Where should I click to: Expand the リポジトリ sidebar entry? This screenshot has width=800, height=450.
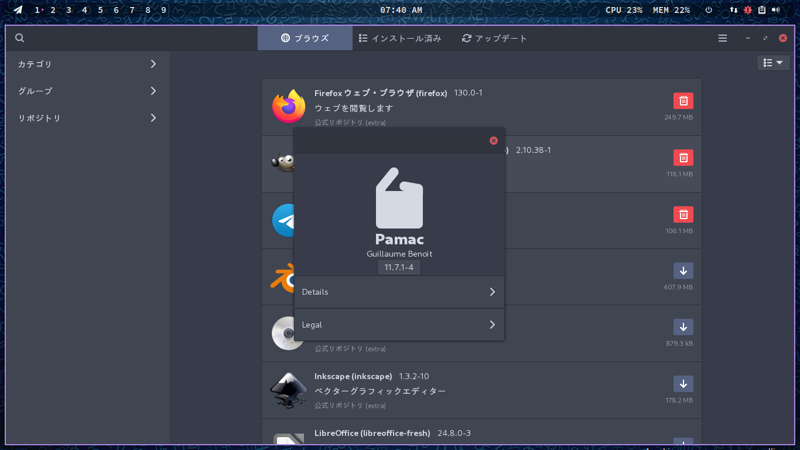88,118
